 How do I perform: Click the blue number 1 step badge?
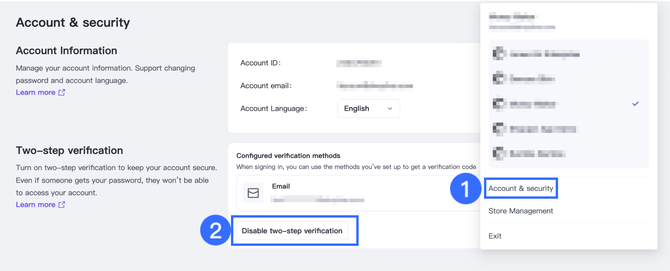pos(465,189)
